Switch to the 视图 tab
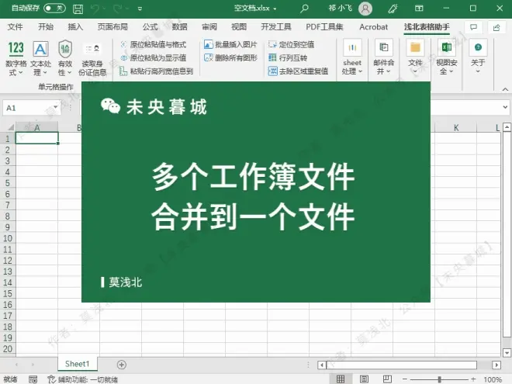Screen dimensions: 512x384 (x=239, y=27)
